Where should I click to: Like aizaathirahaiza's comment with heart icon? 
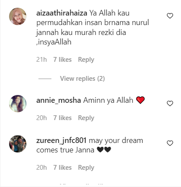(x=170, y=16)
